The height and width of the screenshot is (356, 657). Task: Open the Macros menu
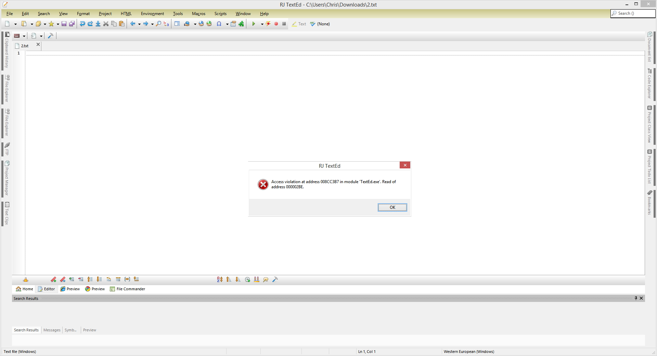coord(198,14)
